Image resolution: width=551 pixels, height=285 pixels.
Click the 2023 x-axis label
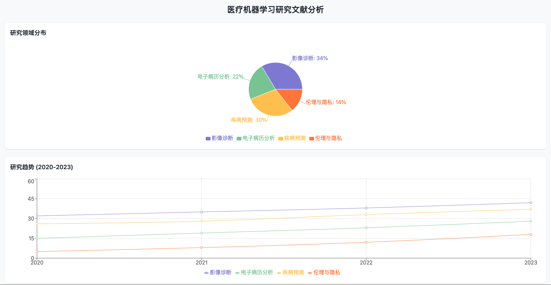531,263
